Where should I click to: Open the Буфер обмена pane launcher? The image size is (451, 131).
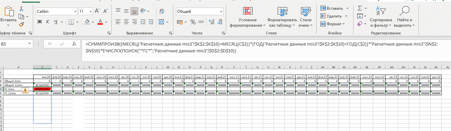(30, 33)
